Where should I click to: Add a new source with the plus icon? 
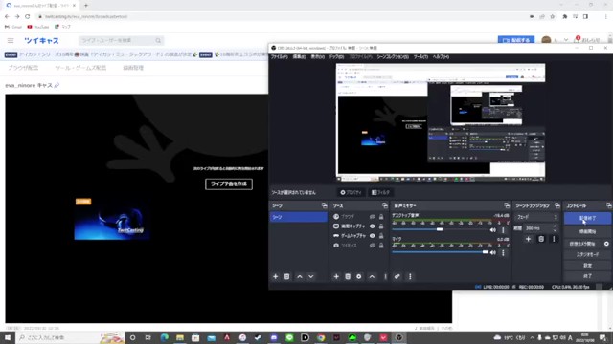coord(336,276)
